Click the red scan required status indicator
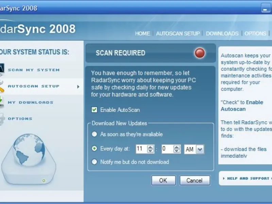 coord(200,53)
